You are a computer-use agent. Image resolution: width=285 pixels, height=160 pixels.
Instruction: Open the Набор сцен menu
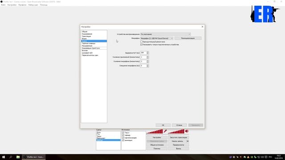33,5
